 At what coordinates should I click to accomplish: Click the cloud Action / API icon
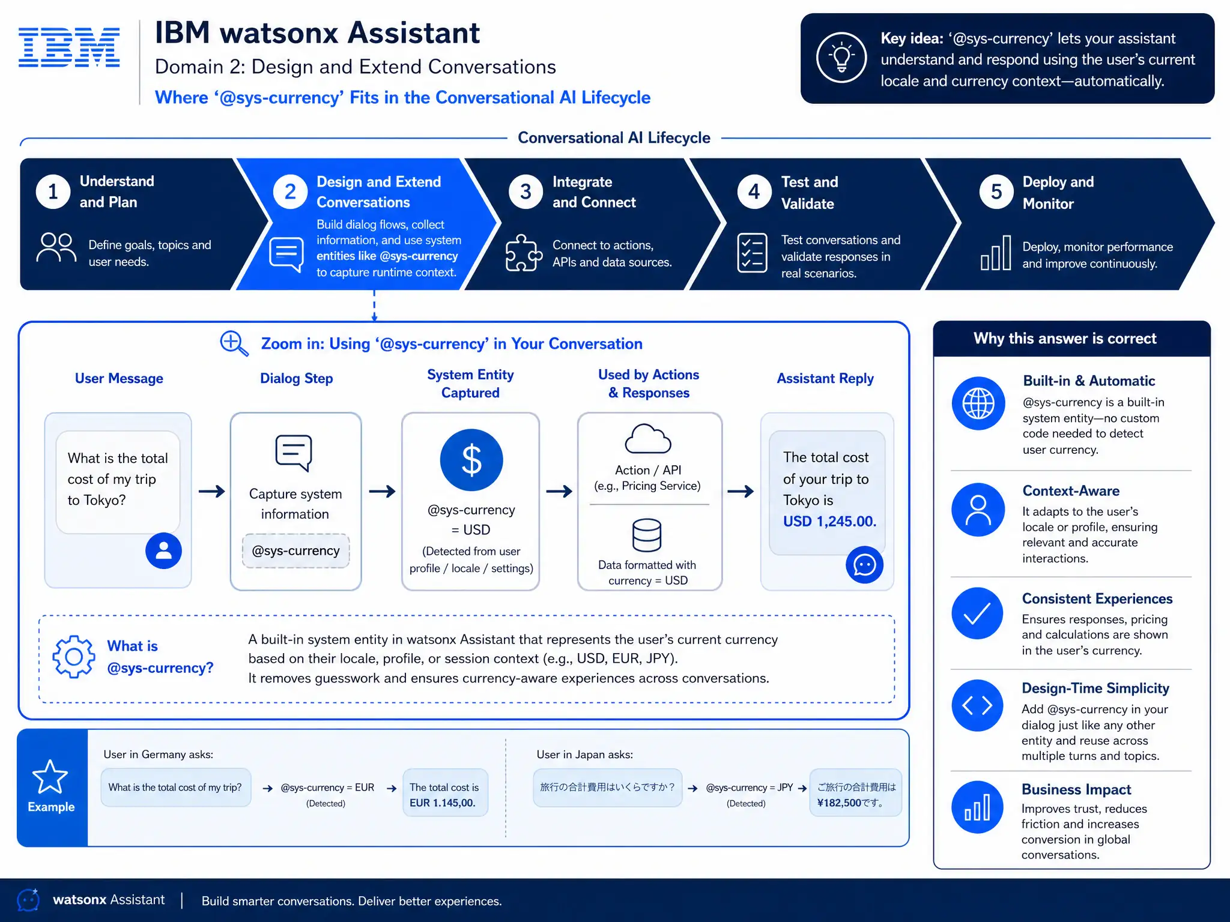point(647,438)
